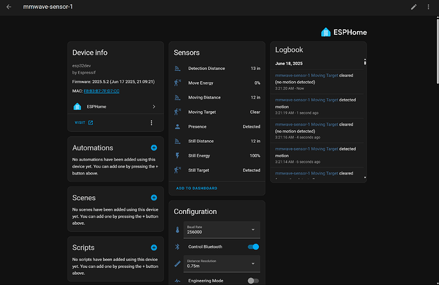Add a new automation with plus icon
Viewport: 439px width, 285px height.
[154, 148]
